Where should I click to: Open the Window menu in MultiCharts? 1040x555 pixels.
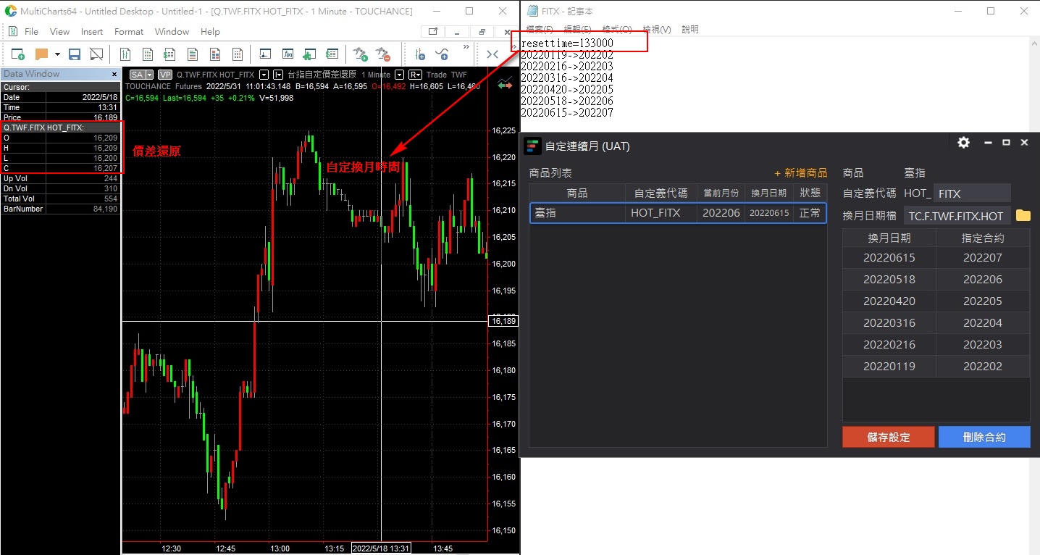click(x=172, y=32)
